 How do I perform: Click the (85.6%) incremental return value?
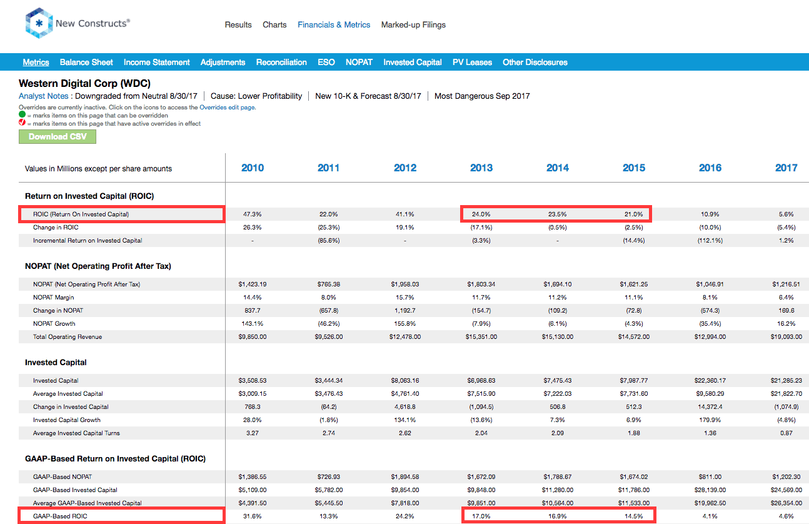tap(329, 240)
